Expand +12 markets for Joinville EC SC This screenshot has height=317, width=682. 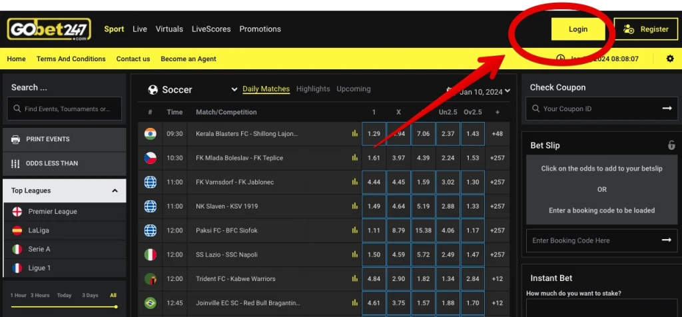(x=497, y=303)
